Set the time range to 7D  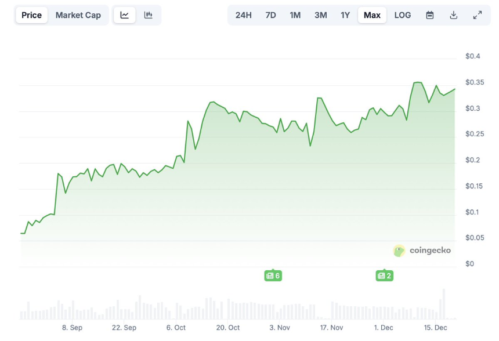[x=270, y=15]
